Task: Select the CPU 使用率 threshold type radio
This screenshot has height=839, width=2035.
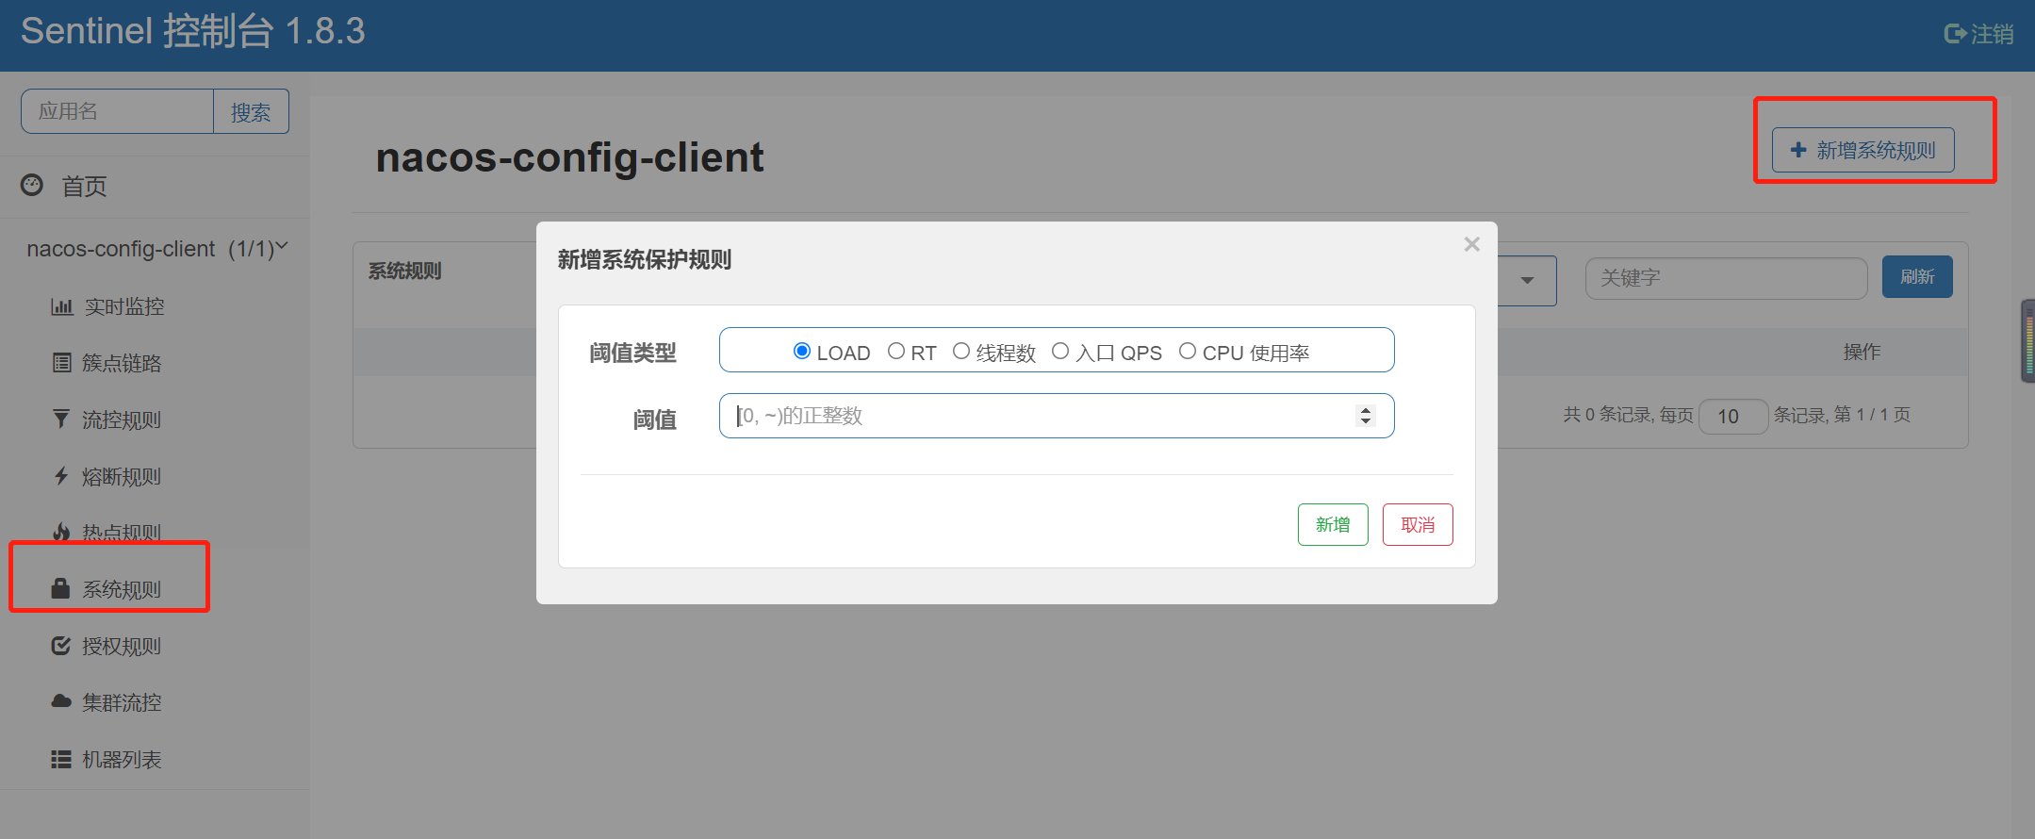Action: [x=1188, y=352]
